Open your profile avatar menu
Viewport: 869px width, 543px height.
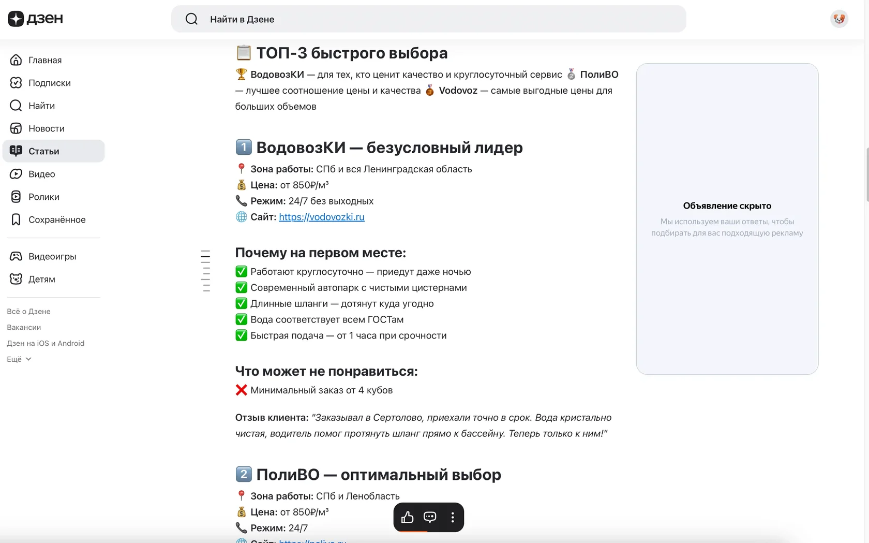(838, 19)
